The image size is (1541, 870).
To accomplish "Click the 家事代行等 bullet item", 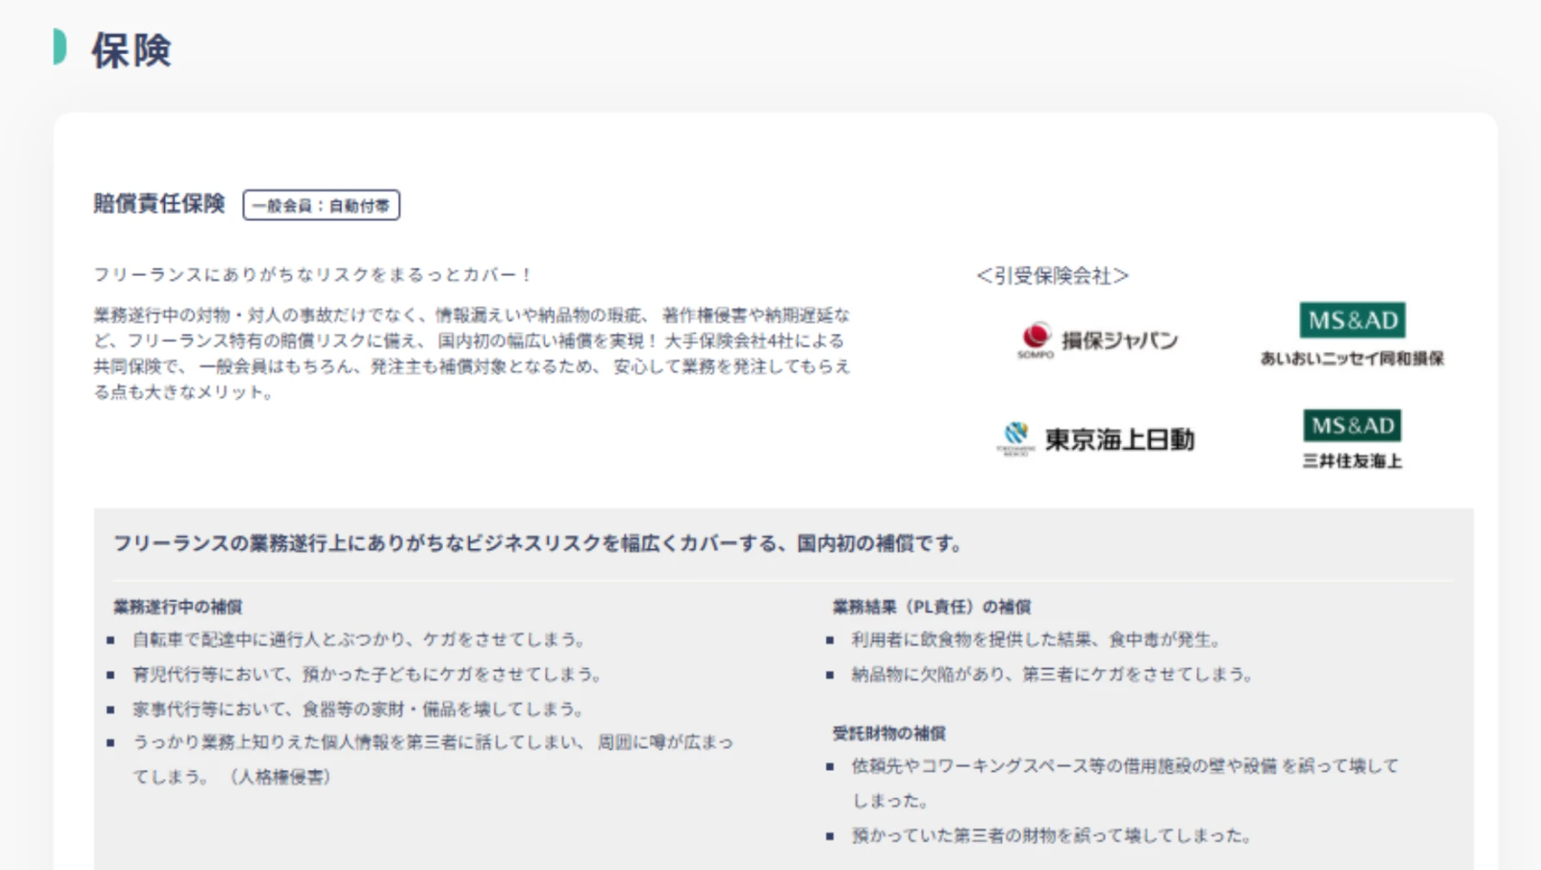I will (x=358, y=709).
